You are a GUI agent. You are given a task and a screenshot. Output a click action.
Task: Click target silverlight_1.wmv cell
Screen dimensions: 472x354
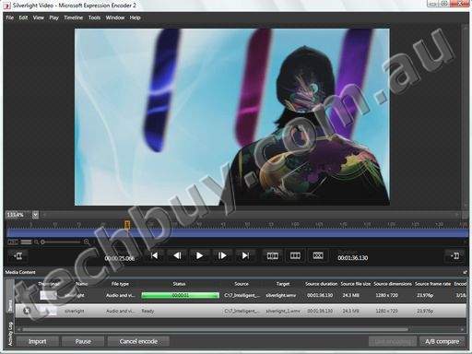pyautogui.click(x=283, y=311)
